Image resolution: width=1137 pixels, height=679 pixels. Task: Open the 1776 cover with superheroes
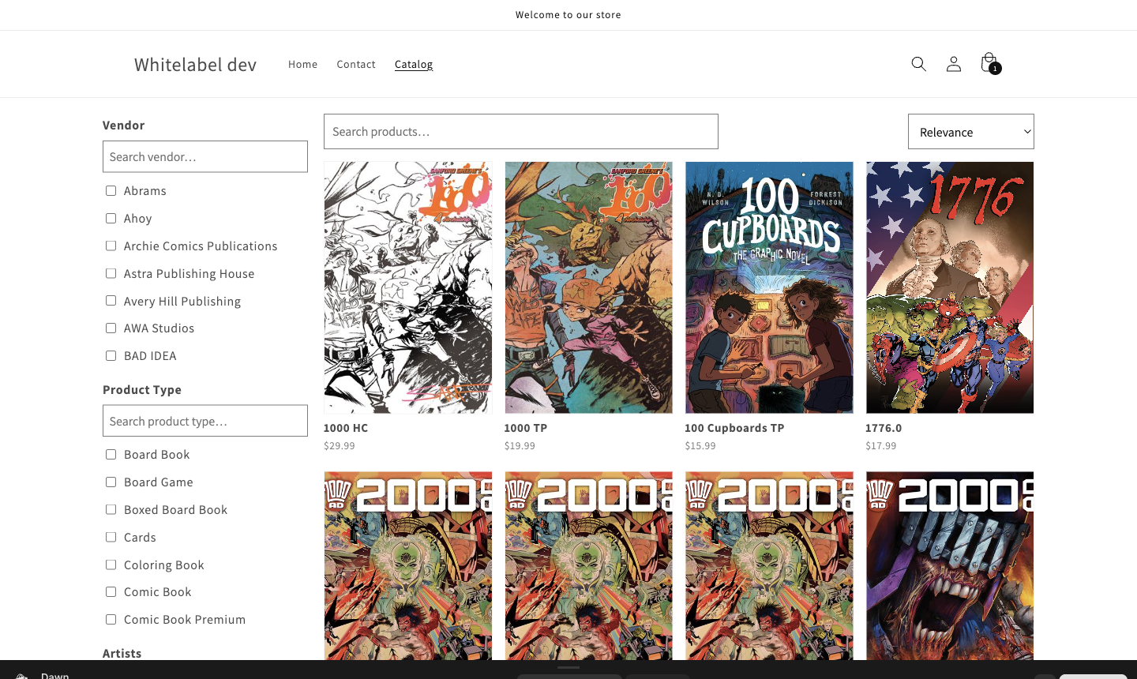[x=950, y=287]
